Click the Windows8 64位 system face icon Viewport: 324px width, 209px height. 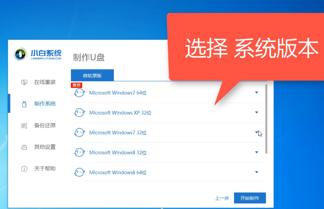79,172
